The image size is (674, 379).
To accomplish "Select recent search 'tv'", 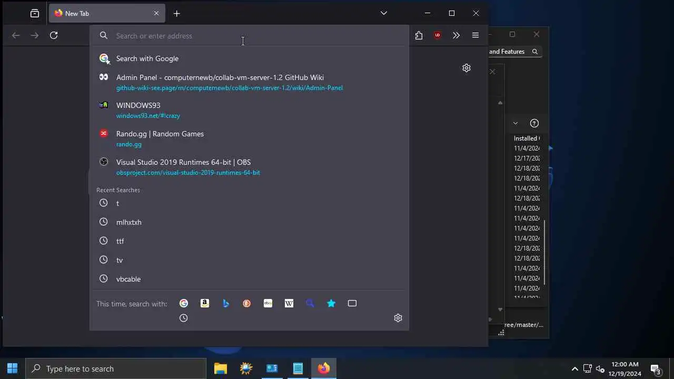I will coord(249,260).
